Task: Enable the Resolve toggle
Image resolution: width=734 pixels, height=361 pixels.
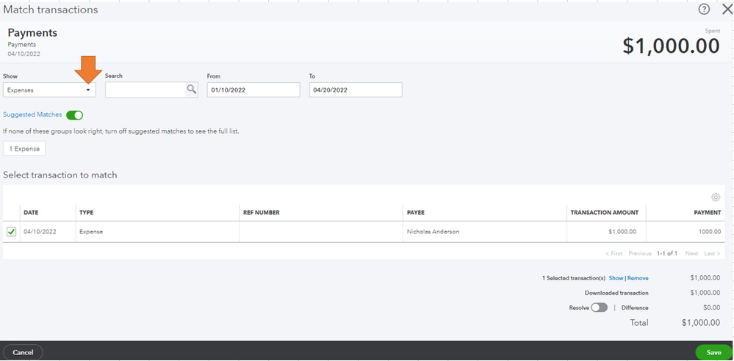Action: point(600,307)
